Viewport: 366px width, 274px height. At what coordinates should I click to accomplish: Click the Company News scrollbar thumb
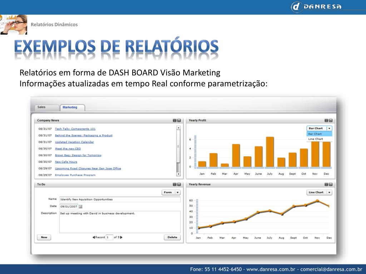pyautogui.click(x=179, y=146)
